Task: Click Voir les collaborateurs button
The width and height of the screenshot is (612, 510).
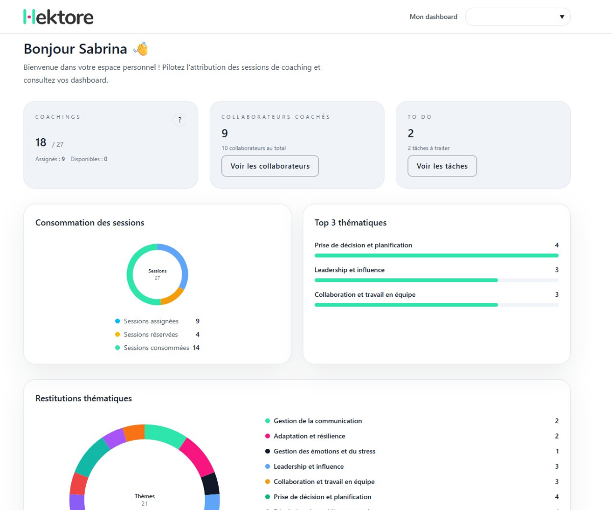Action: click(270, 166)
